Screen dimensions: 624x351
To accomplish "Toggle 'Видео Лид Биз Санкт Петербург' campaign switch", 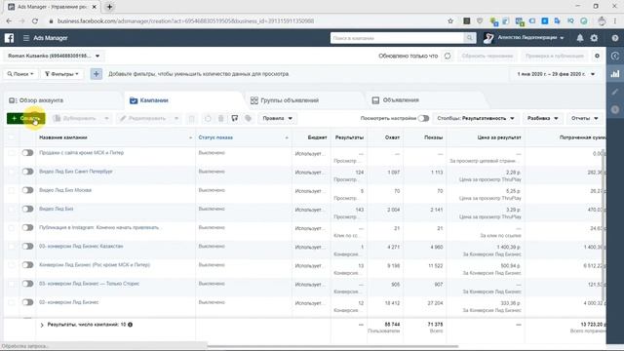I will point(27,172).
